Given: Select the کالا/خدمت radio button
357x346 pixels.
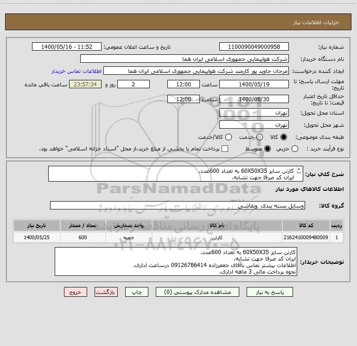Looking at the screenshot, I should point(229,137).
